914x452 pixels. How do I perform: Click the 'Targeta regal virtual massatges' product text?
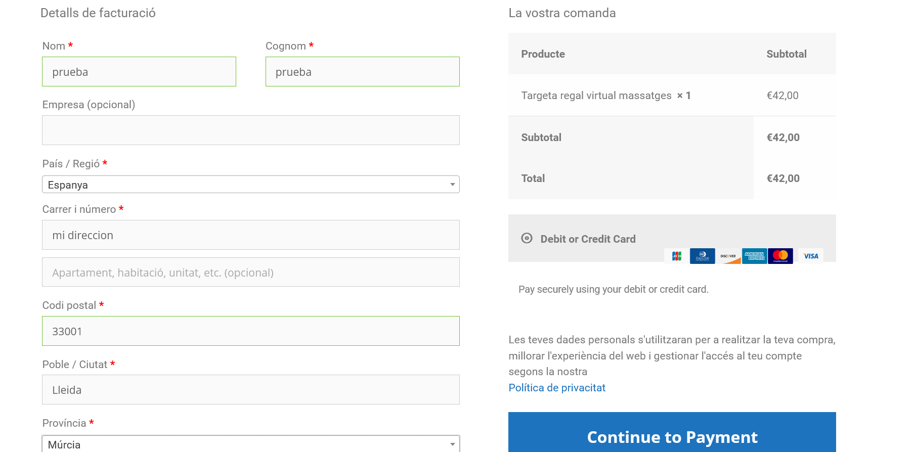pos(596,96)
